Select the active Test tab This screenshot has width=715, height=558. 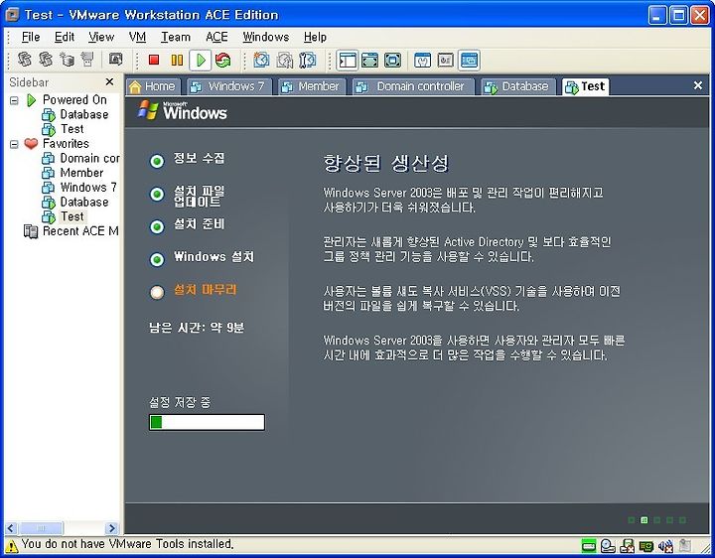click(586, 86)
